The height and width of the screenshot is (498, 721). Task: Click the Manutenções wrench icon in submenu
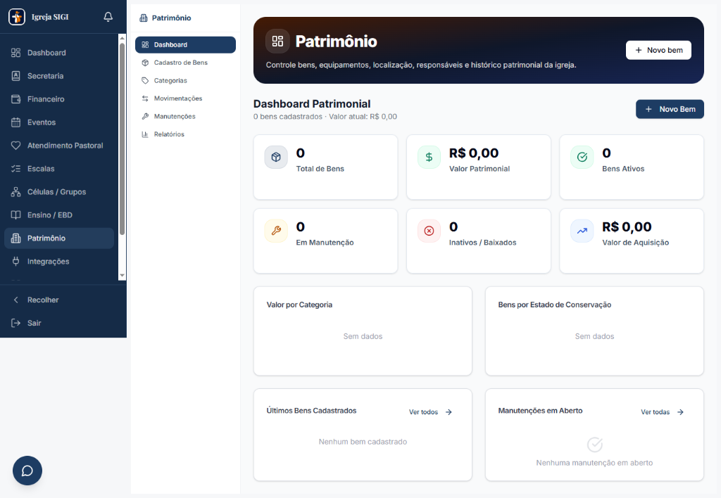[x=145, y=116]
